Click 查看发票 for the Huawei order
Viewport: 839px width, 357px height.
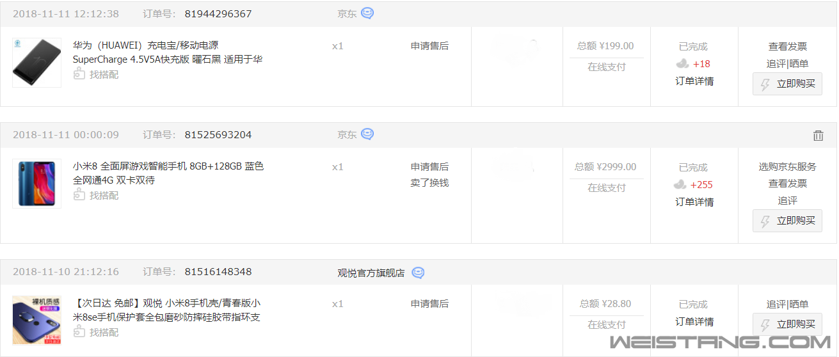788,47
